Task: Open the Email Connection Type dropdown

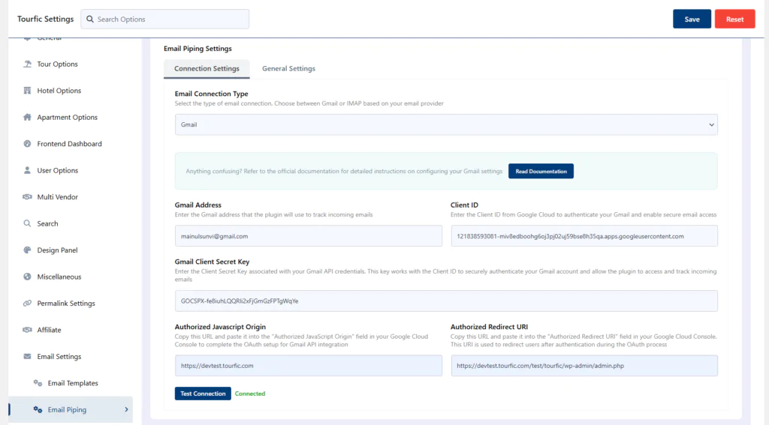Action: coord(446,125)
